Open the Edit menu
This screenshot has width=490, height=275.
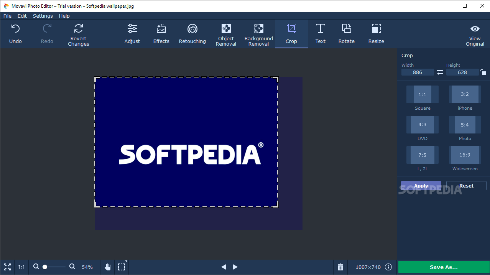pyautogui.click(x=22, y=16)
